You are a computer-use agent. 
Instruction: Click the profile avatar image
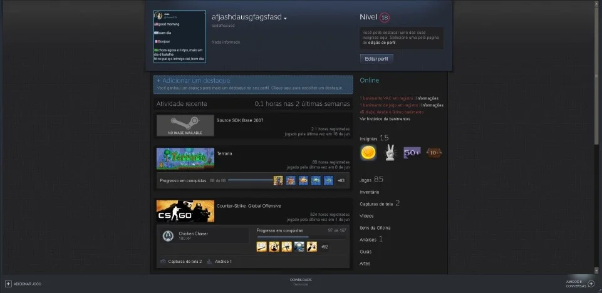[x=180, y=36]
